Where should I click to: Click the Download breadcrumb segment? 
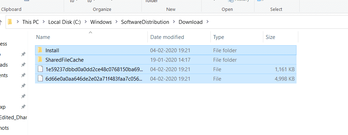pyautogui.click(x=191, y=22)
